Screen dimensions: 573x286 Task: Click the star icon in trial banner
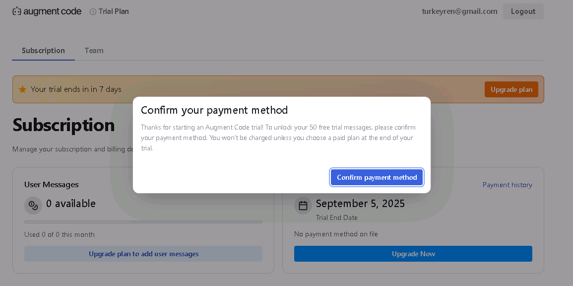click(23, 89)
